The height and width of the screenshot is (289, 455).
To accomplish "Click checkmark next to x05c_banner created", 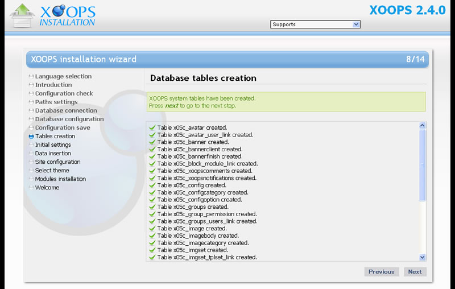I will click(x=152, y=142).
